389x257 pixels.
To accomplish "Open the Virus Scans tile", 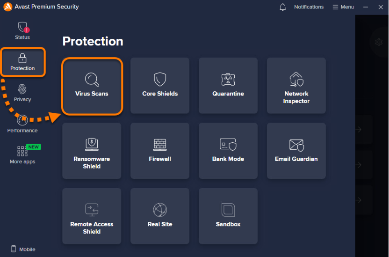I will click(92, 86).
